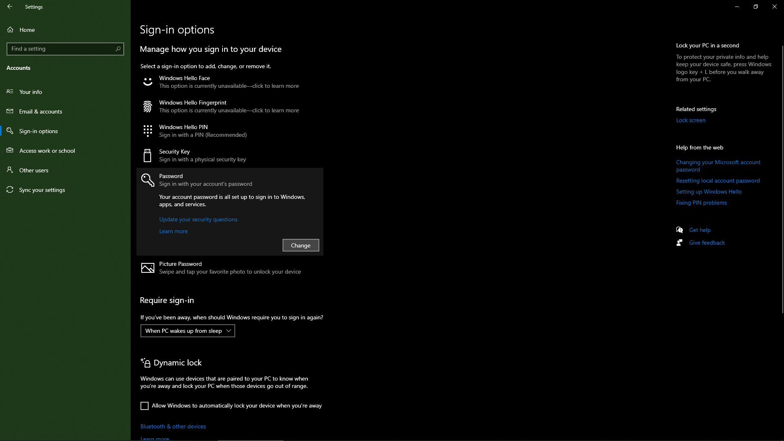The width and height of the screenshot is (784, 441).
Task: Click the Sync your settings arrows icon
Action: pos(10,189)
